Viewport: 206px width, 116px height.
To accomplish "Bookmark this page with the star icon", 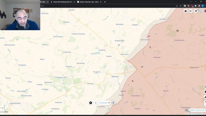I will (180, 6).
